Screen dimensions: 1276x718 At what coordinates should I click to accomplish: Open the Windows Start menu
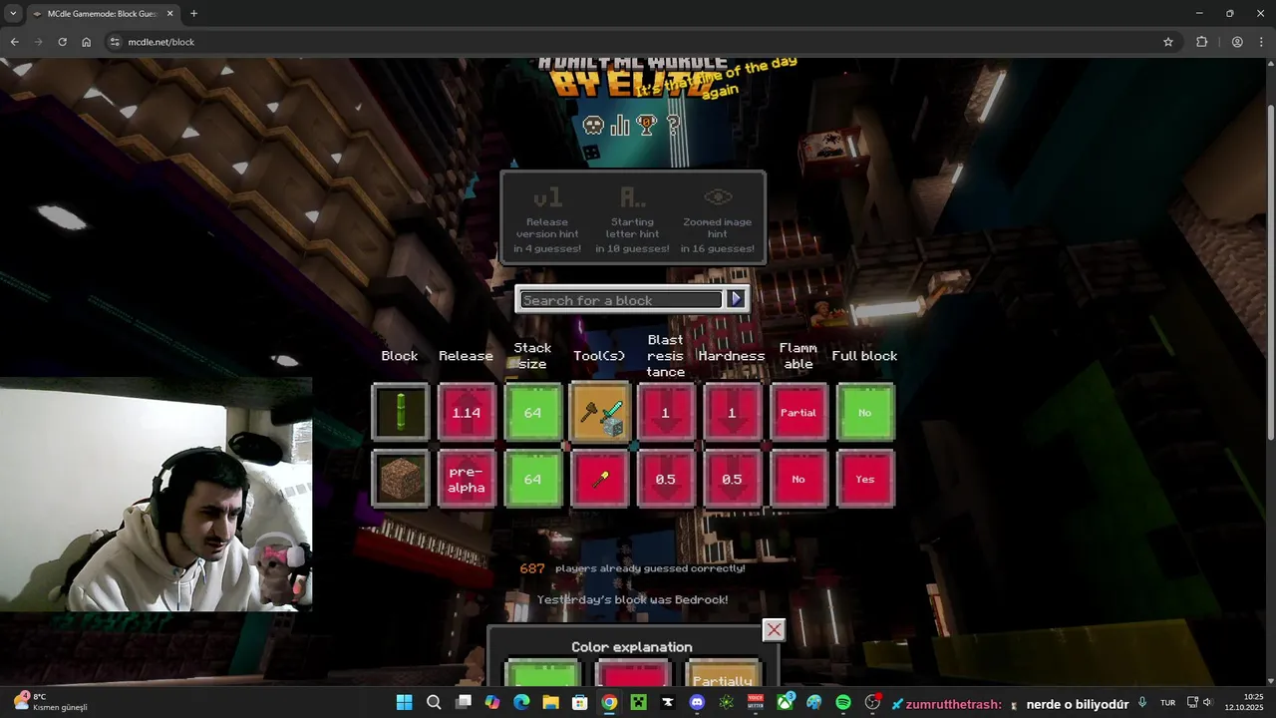pos(404,702)
